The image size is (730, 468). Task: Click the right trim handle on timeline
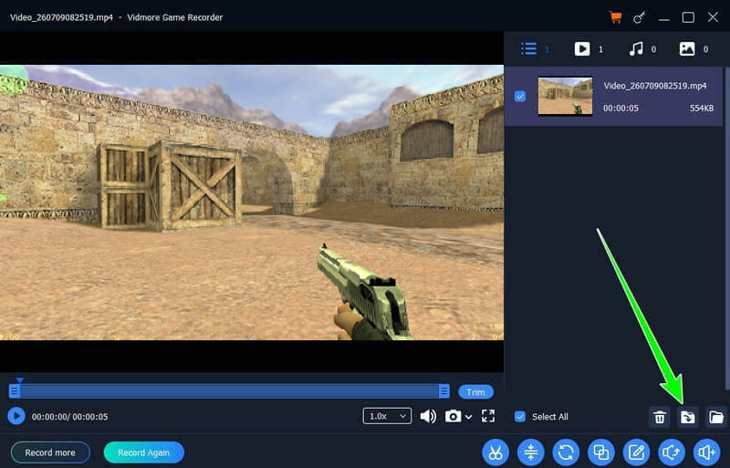coord(444,390)
